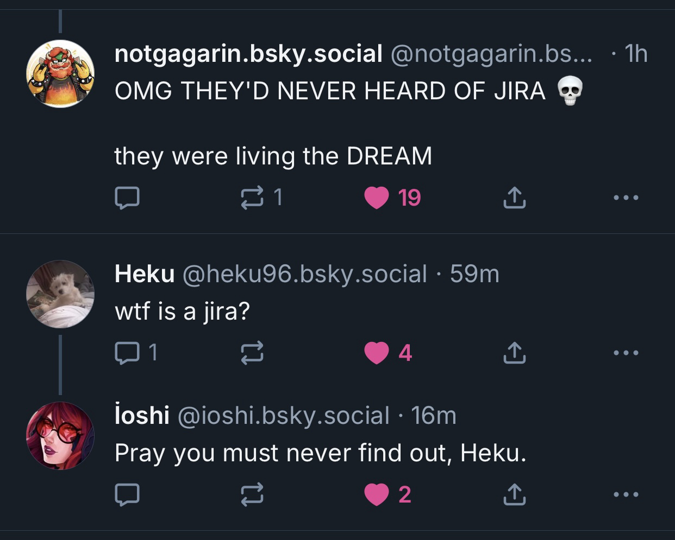
Task: Unlike notgagarin's post with 19 likes
Action: coord(377,198)
